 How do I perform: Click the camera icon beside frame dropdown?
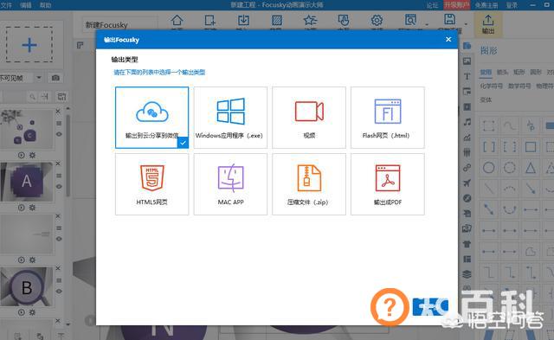tap(55, 78)
